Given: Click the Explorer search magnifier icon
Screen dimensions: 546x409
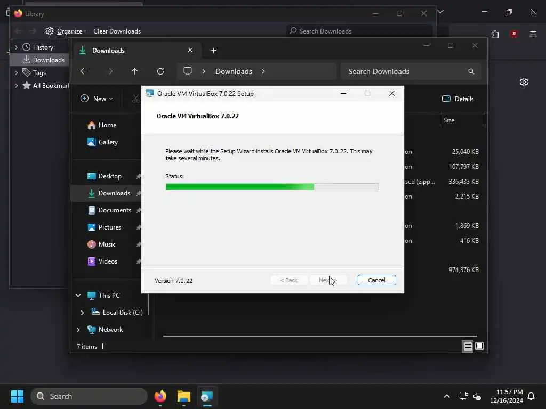Looking at the screenshot, I should click(471, 71).
